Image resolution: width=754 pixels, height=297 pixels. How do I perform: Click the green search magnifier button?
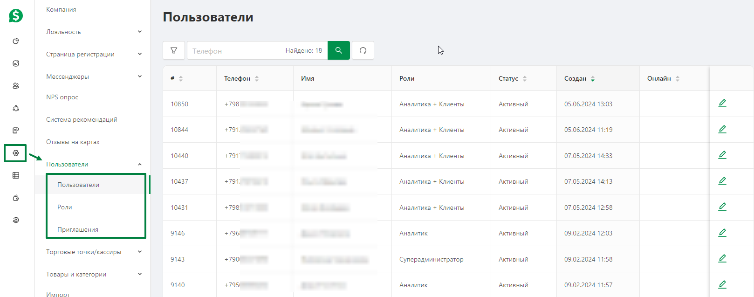[x=339, y=50]
